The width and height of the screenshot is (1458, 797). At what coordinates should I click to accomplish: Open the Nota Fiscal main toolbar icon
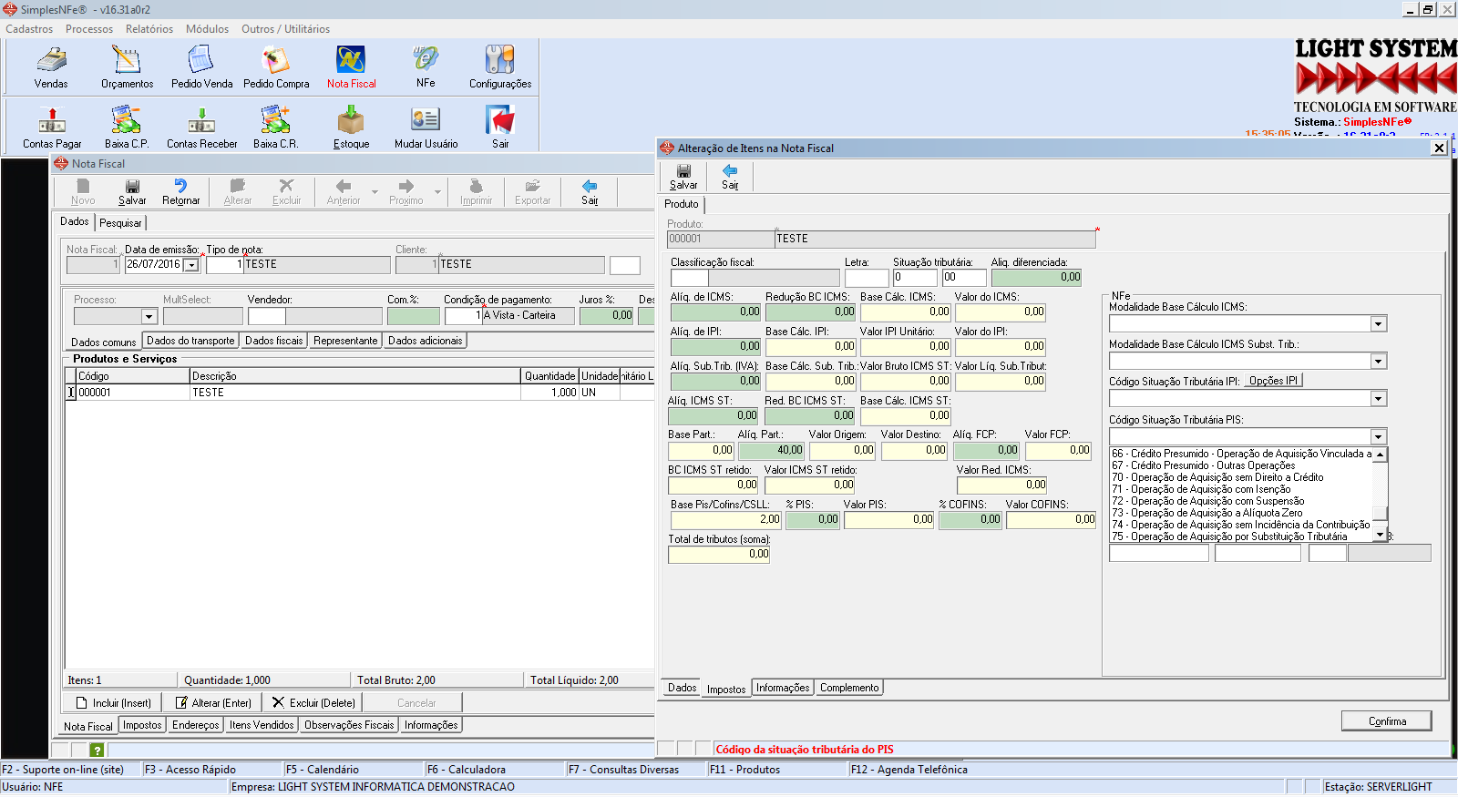pos(351,66)
